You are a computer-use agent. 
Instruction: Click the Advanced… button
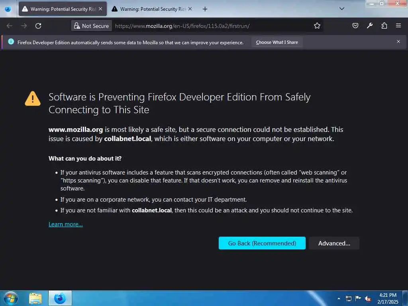[334, 243]
